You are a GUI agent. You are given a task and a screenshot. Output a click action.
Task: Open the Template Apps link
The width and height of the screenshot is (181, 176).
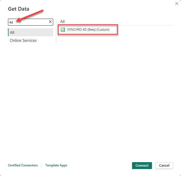(x=56, y=165)
